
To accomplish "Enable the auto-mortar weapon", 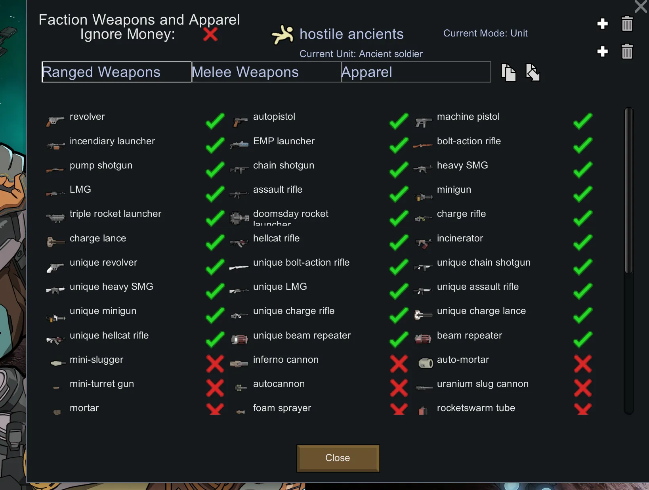I will tap(582, 364).
